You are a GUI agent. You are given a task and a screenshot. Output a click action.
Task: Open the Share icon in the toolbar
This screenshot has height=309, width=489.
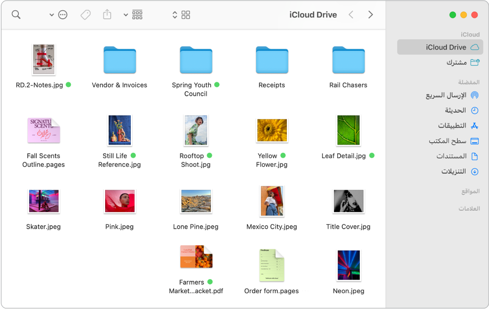click(106, 14)
